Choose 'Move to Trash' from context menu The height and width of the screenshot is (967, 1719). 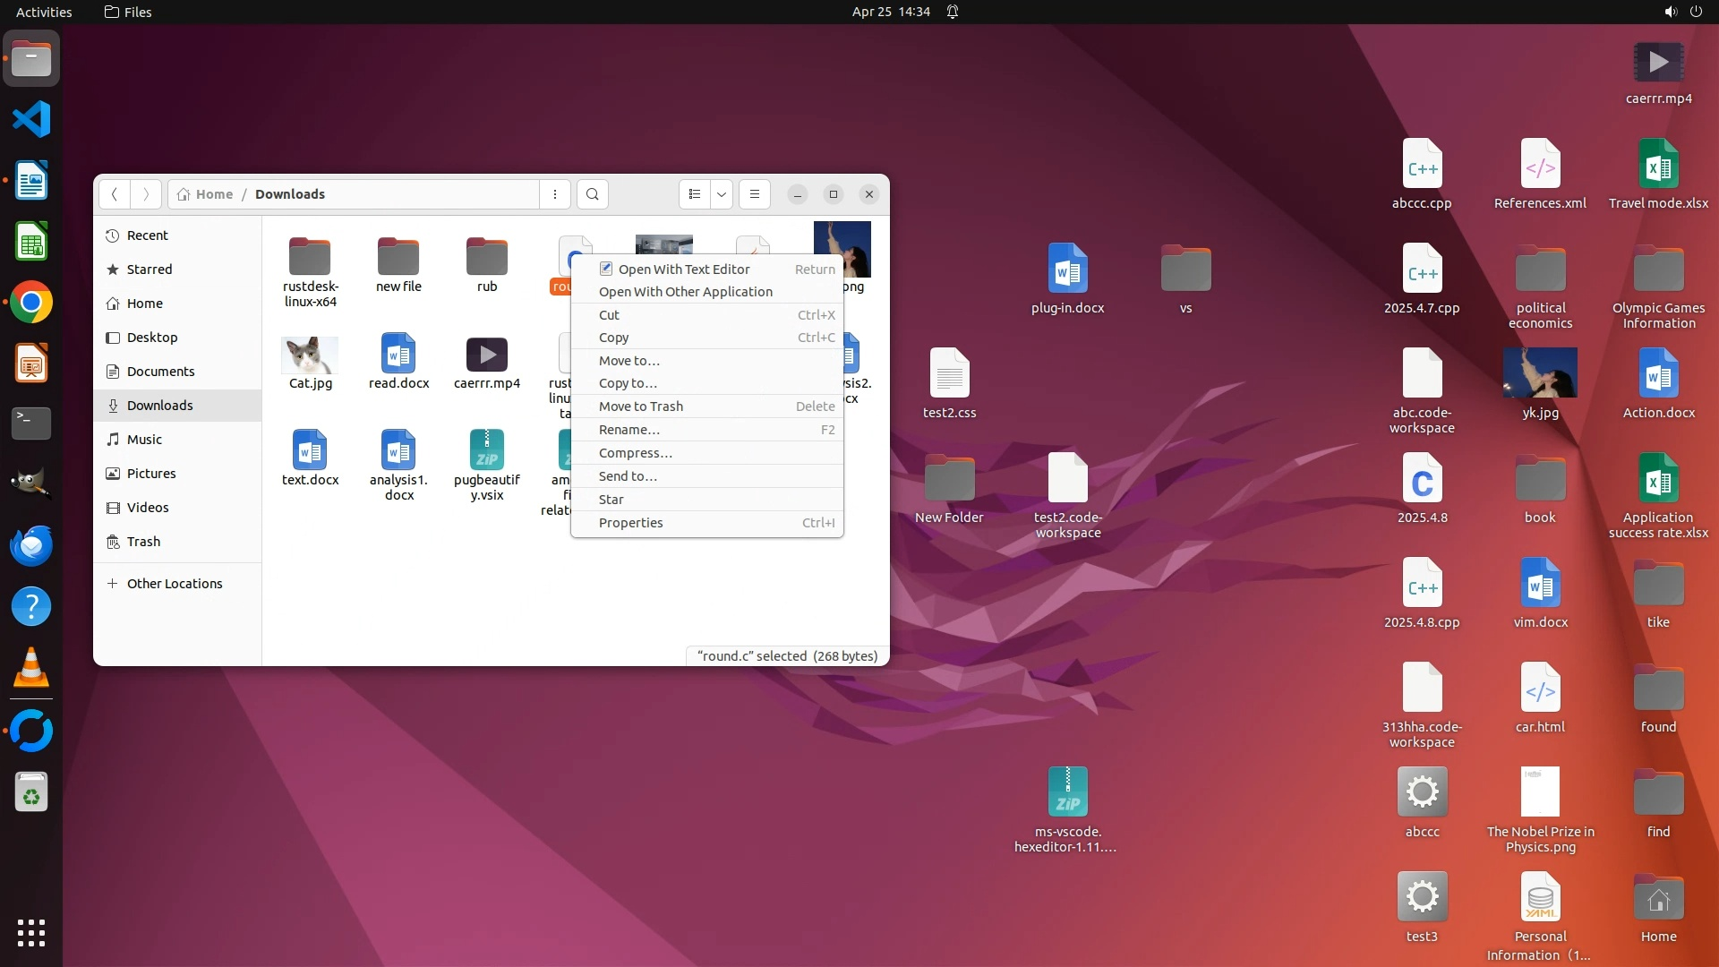point(640,406)
